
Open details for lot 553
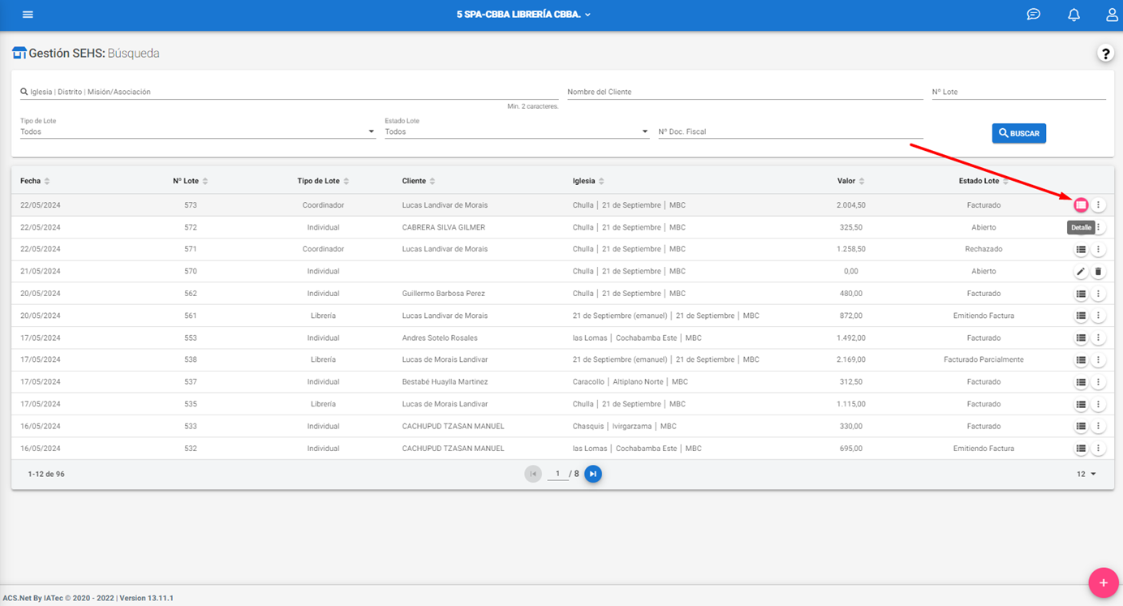click(x=1081, y=338)
